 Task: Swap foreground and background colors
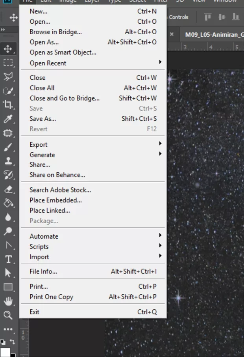tap(13, 342)
